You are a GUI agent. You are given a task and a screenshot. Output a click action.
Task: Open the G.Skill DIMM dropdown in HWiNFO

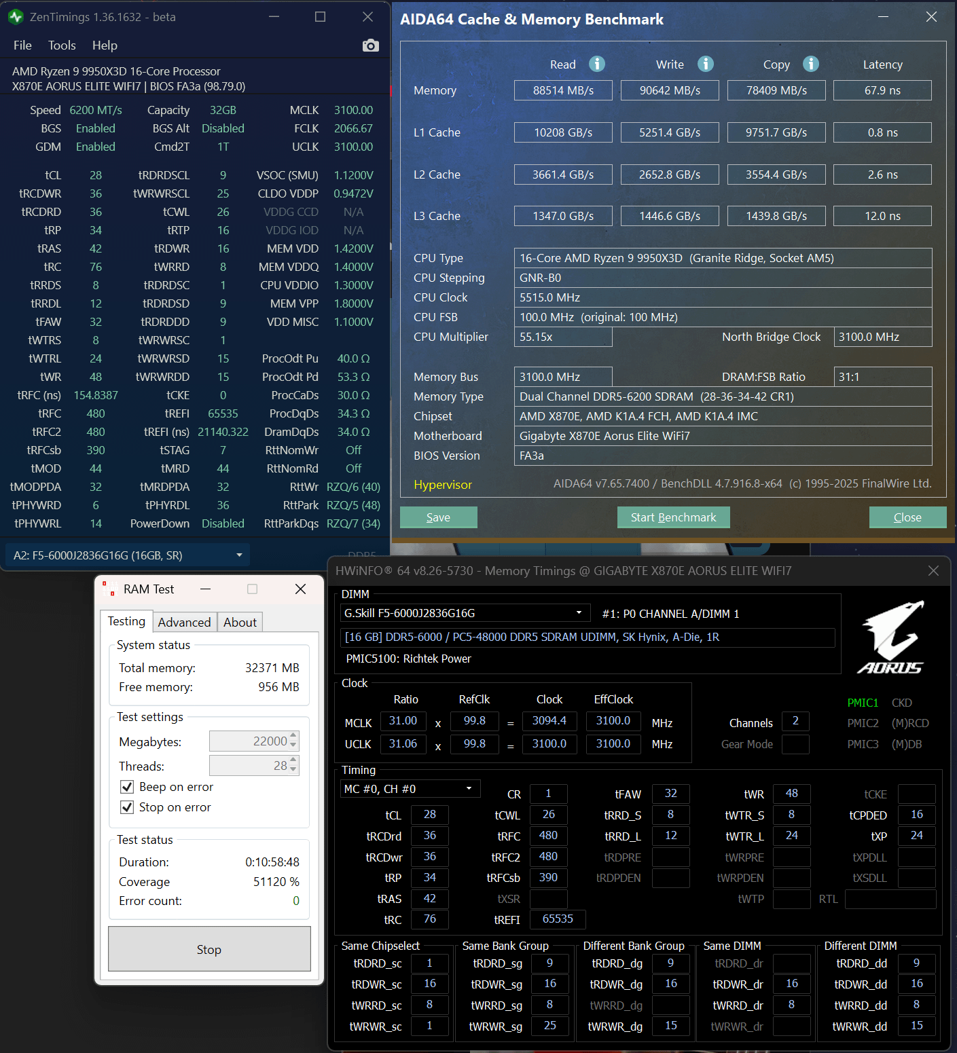[x=465, y=613]
